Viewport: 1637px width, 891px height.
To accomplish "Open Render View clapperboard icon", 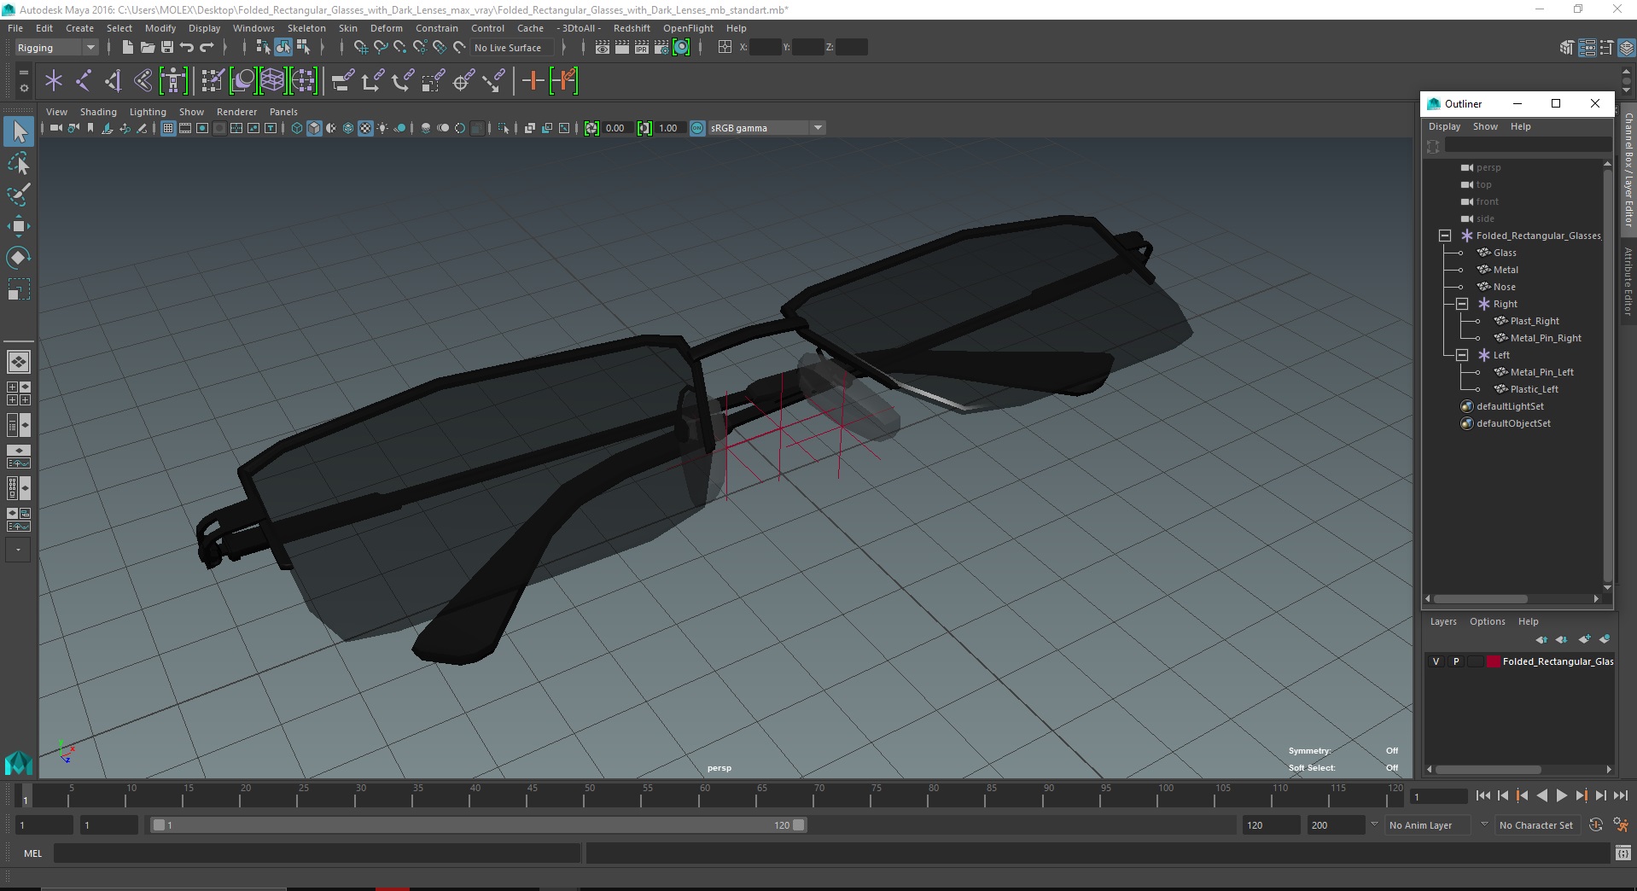I will point(603,48).
